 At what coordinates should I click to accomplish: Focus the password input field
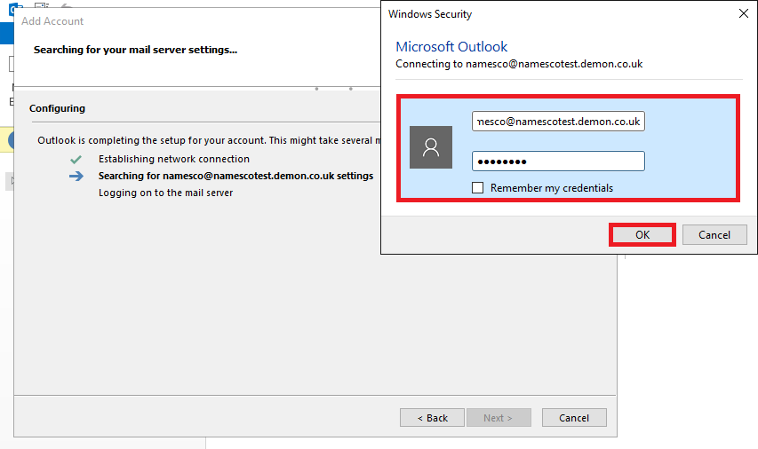pyautogui.click(x=558, y=161)
